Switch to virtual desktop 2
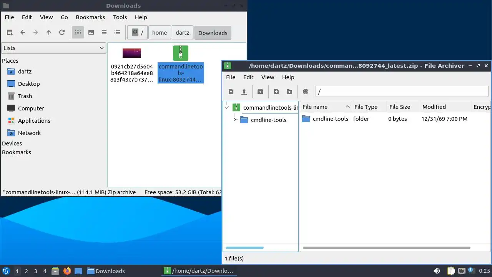 pyautogui.click(x=26, y=271)
